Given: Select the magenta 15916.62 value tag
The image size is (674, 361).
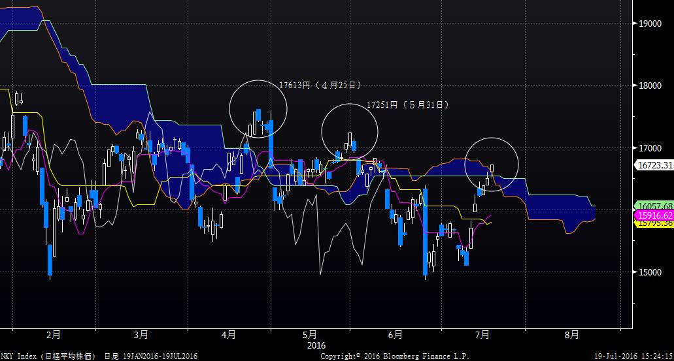Looking at the screenshot, I should click(x=654, y=215).
